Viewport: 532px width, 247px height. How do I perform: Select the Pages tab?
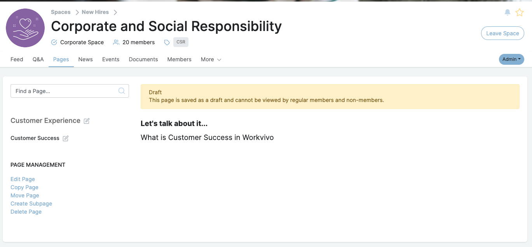point(61,59)
